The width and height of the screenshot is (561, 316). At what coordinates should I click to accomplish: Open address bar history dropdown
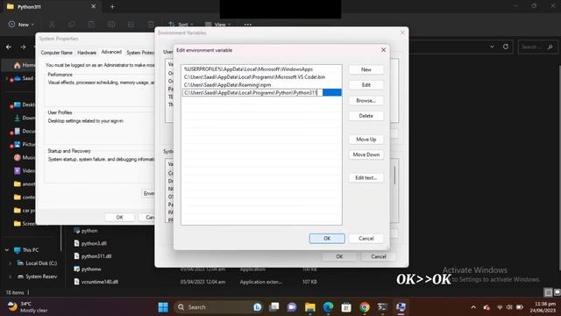click(x=492, y=47)
